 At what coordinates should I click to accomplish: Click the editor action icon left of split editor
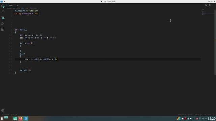(x=206, y=5)
